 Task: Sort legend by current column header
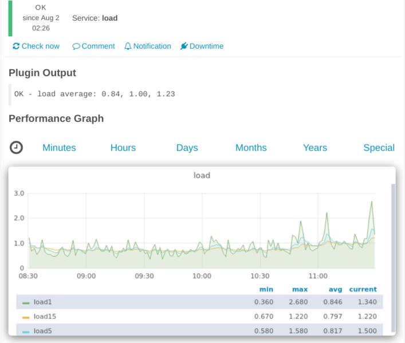click(363, 289)
